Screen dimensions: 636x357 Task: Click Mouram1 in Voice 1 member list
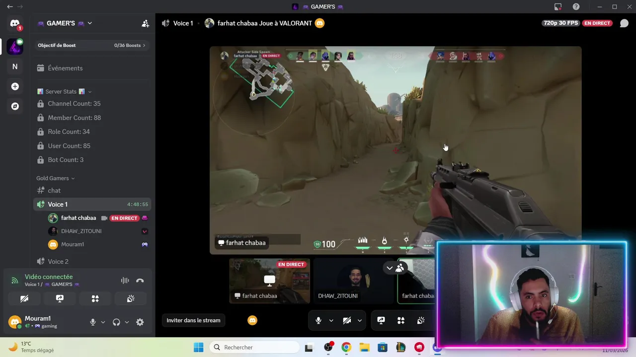[x=73, y=244]
